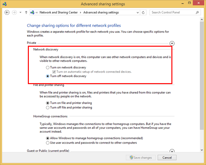Click the vertical scrollbar thumb
206x165 pixels.
click(202, 76)
